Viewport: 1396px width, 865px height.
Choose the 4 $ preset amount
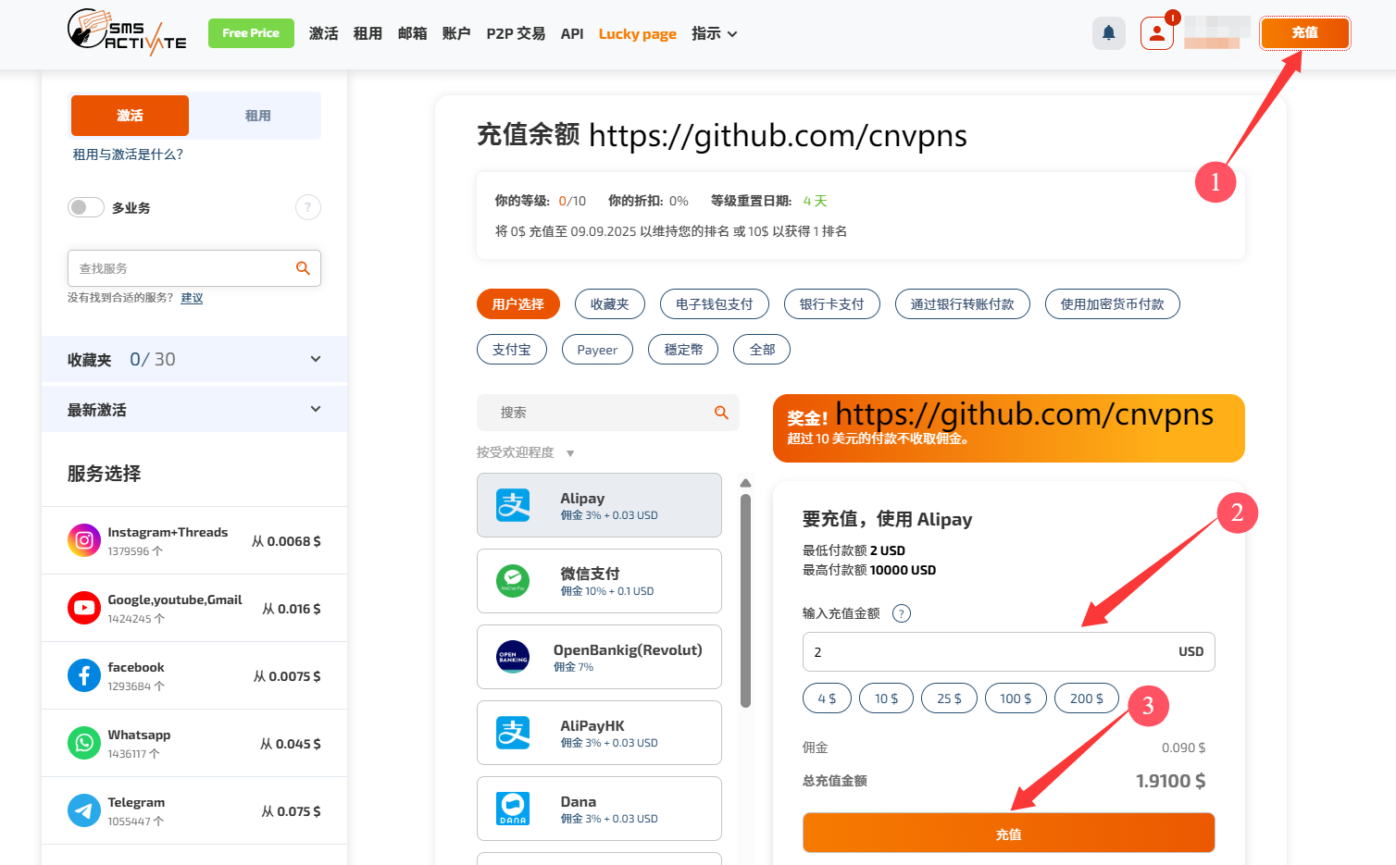click(x=827, y=698)
